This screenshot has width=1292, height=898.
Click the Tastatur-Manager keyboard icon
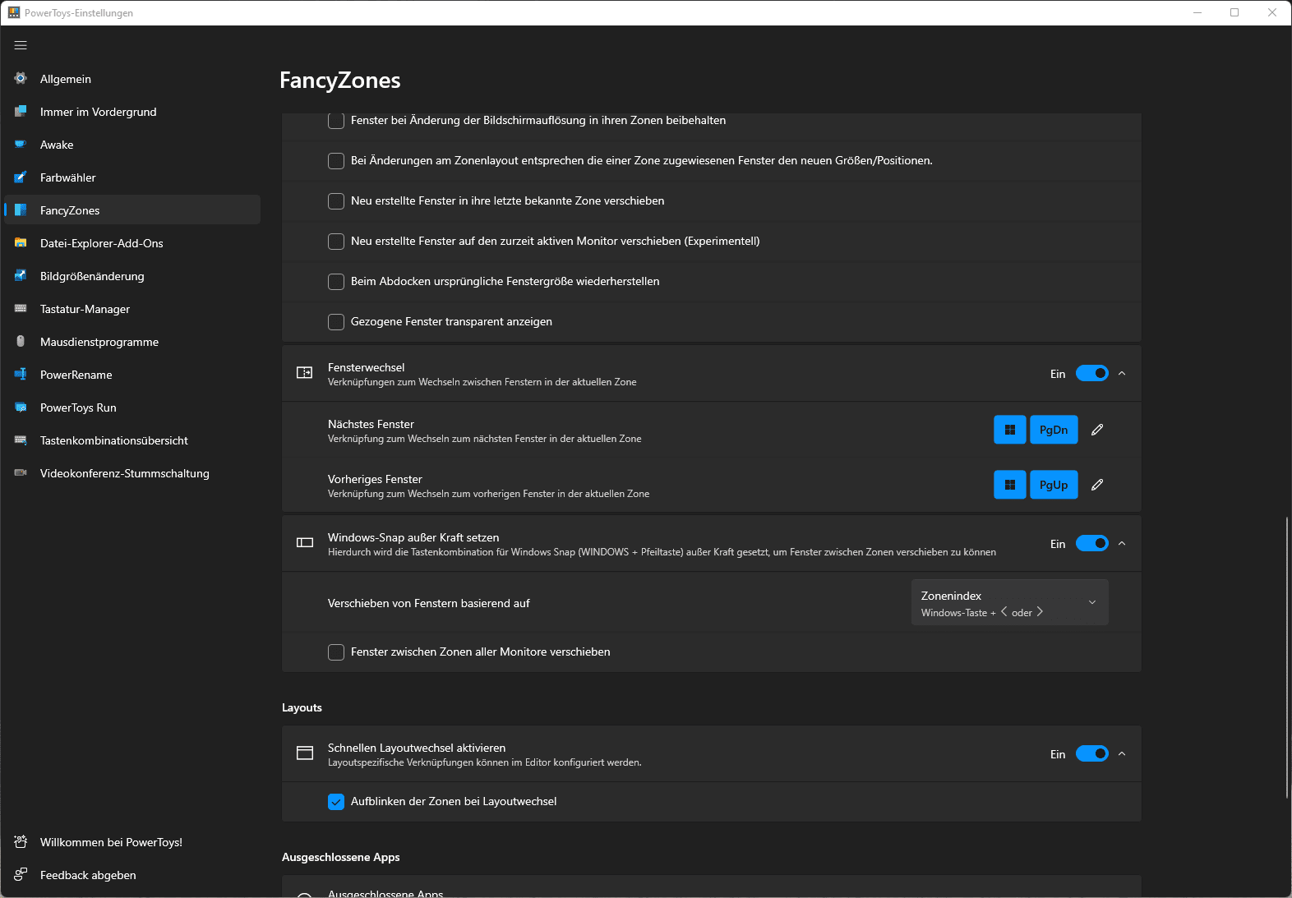tap(21, 308)
